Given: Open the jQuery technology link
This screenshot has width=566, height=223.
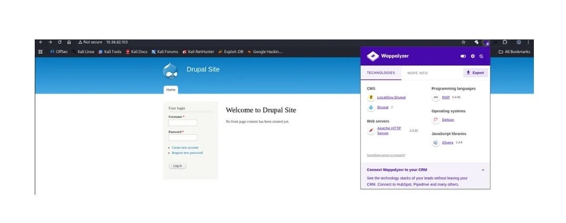Looking at the screenshot, I should [x=448, y=143].
